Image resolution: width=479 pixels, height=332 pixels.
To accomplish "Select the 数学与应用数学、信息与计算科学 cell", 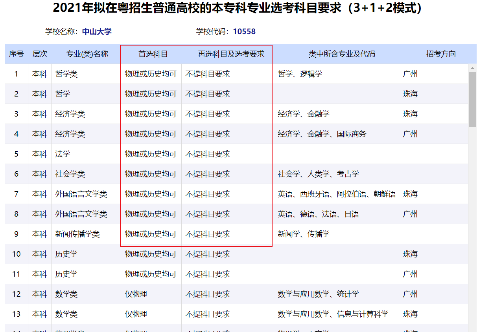I will [x=333, y=314].
